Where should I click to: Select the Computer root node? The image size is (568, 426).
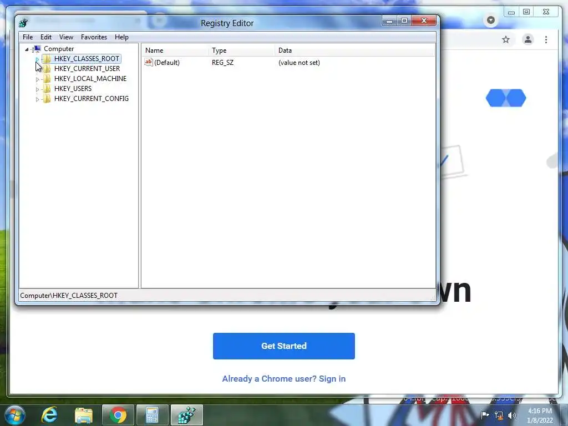coord(59,49)
